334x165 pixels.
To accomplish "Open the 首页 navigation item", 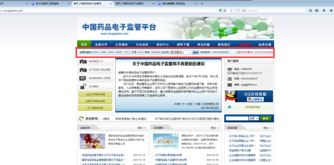I will [x=84, y=44].
